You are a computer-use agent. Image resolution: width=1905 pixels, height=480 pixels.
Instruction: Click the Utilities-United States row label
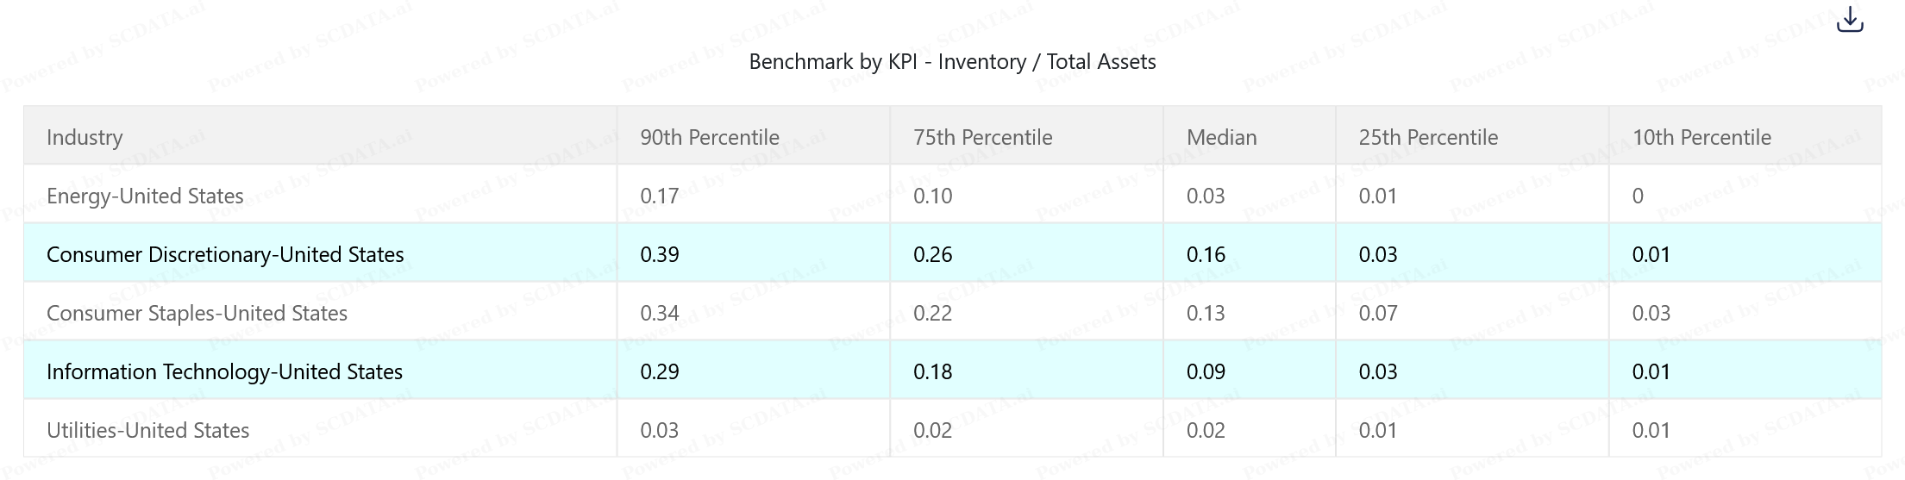(x=147, y=430)
